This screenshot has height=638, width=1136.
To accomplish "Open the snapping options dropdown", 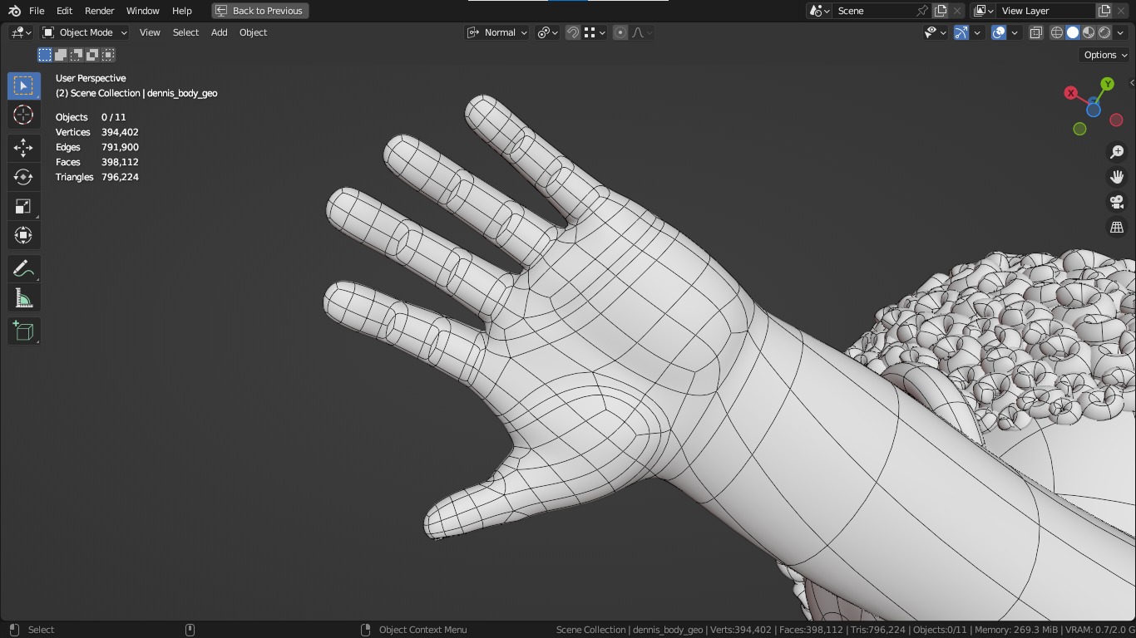I will (595, 32).
